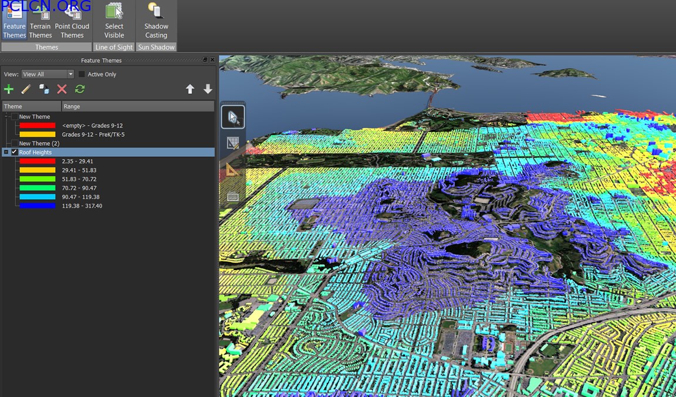Open Terrain Themes

[x=40, y=21]
